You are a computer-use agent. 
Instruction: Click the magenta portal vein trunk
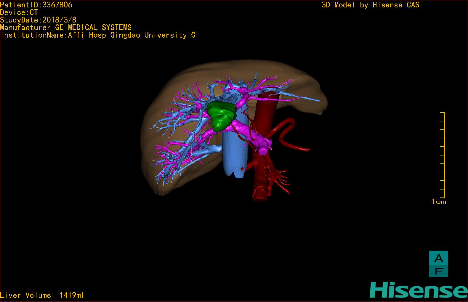tap(249, 132)
